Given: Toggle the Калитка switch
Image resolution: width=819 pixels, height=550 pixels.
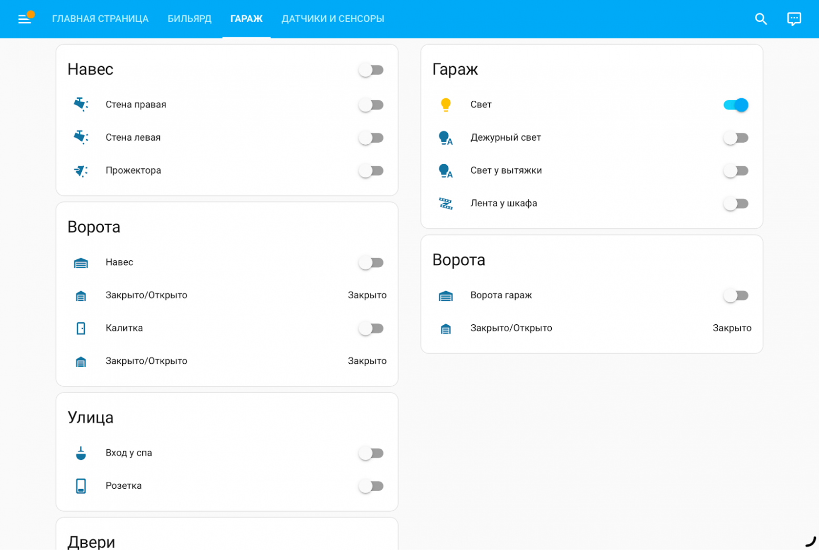Looking at the screenshot, I should (x=371, y=329).
